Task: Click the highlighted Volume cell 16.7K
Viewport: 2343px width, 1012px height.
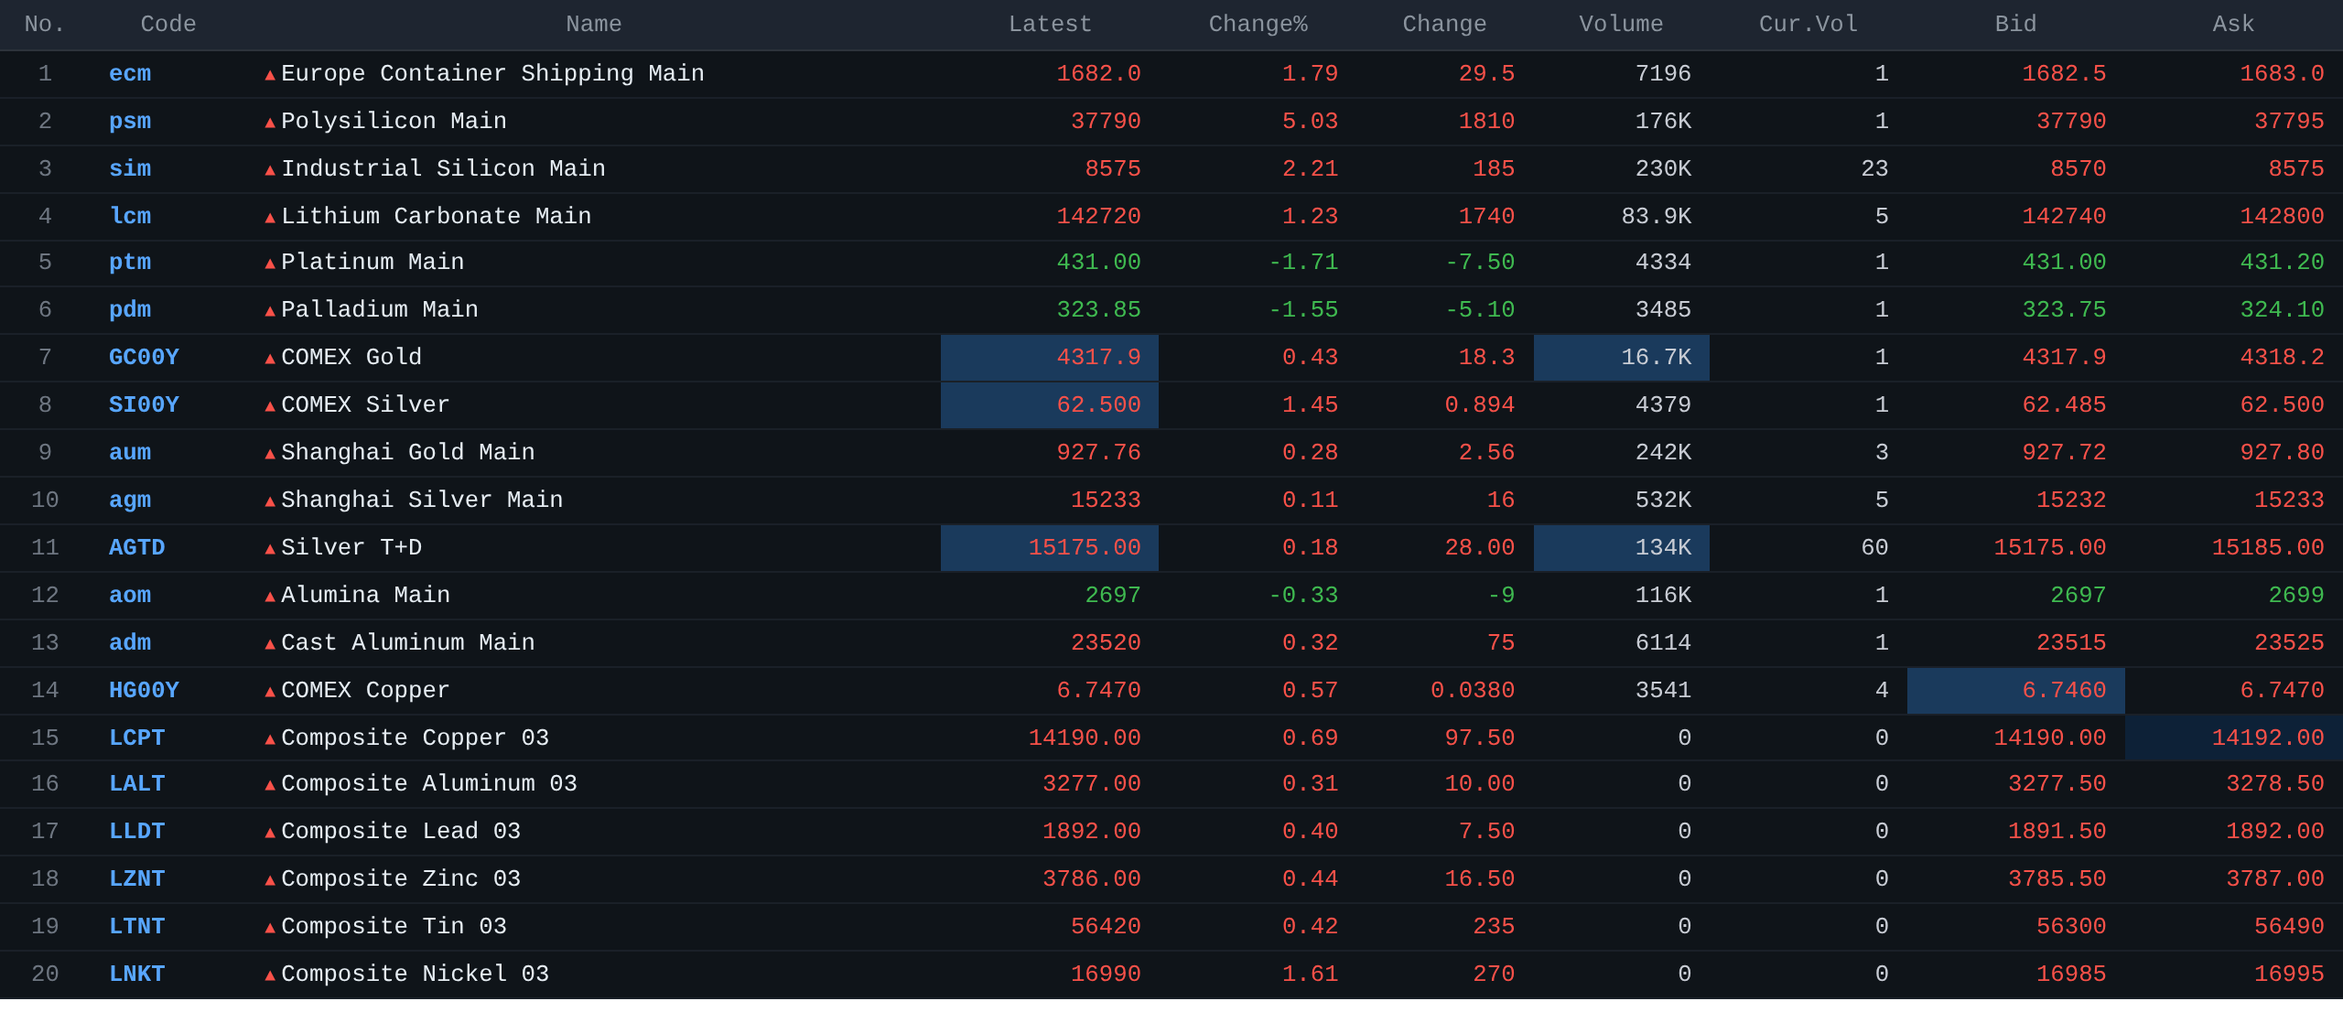Action: coord(1622,358)
